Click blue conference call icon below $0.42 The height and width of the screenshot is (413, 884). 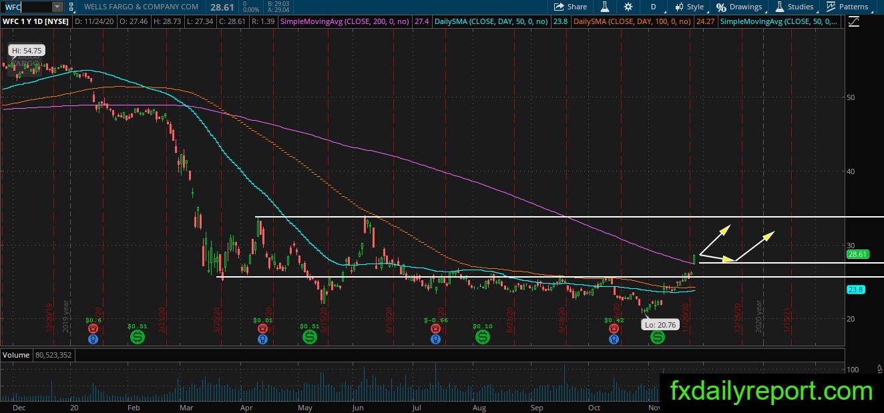(614, 338)
